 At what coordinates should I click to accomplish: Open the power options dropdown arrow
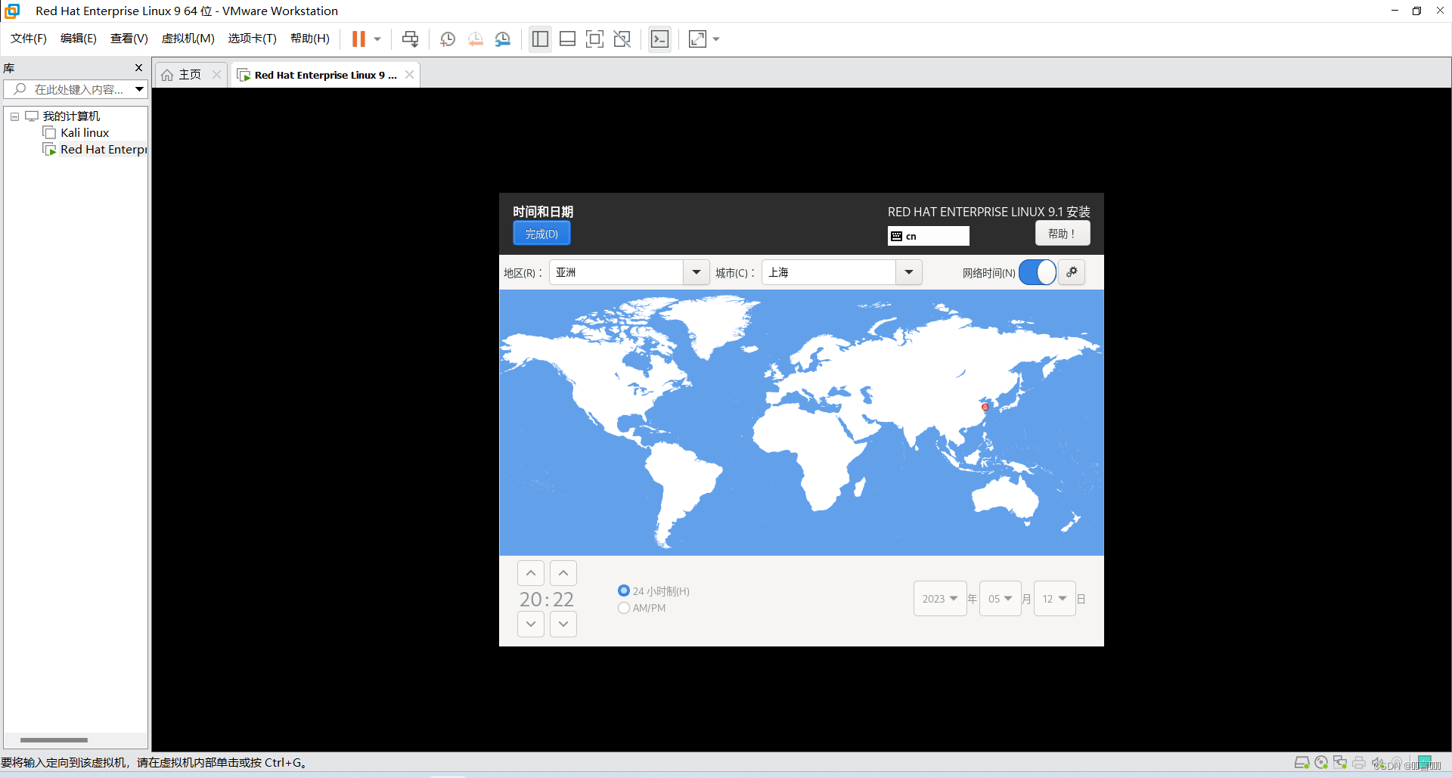(377, 39)
